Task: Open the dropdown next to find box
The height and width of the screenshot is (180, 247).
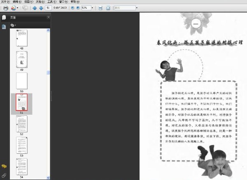Action: click(x=137, y=8)
